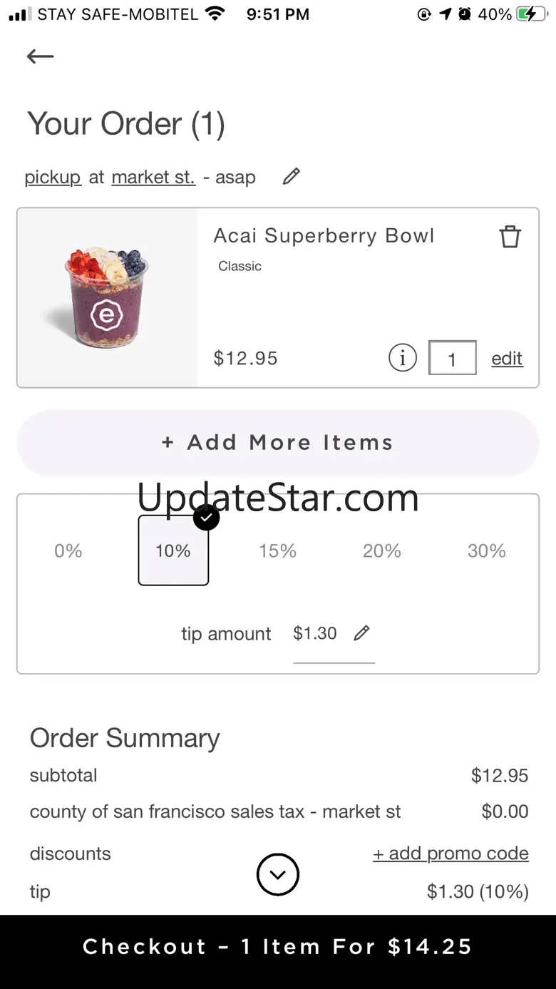556x989 pixels.
Task: Click the item quantity field
Action: 452,358
